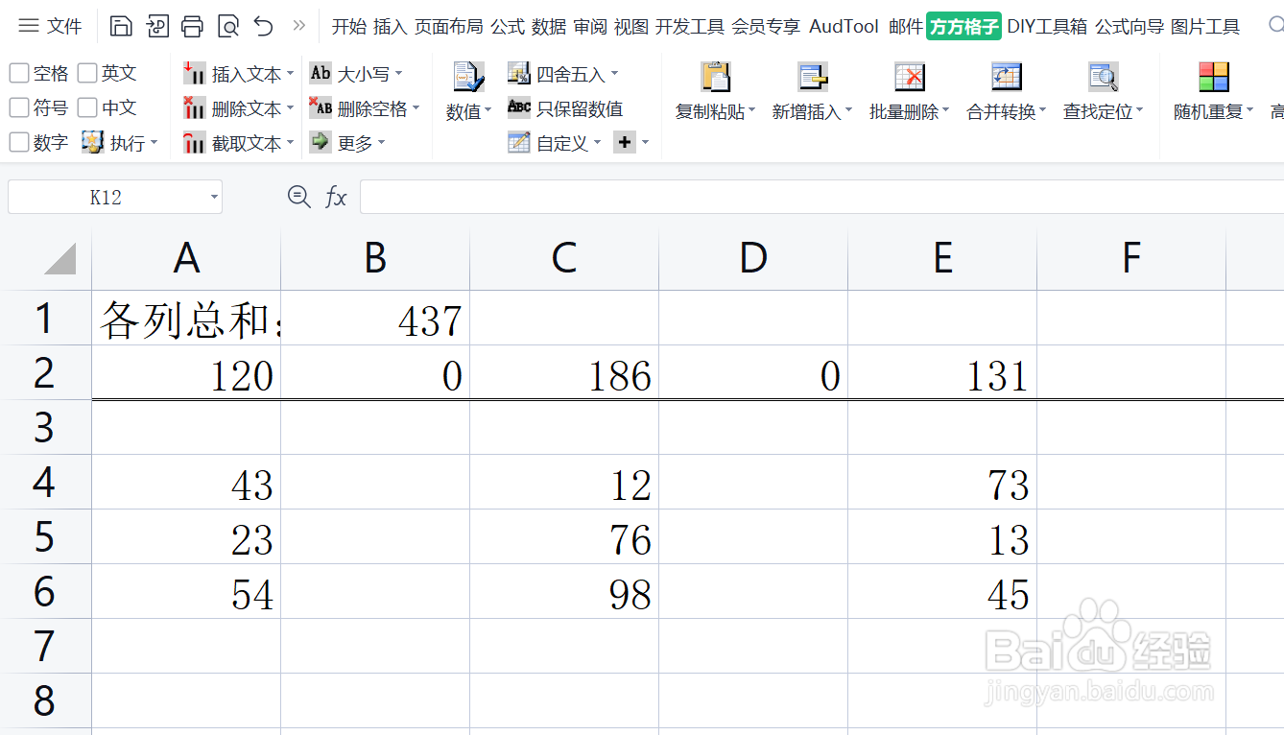Click the formula bar input field
Viewport: 1284px width, 735px height.
click(x=821, y=198)
